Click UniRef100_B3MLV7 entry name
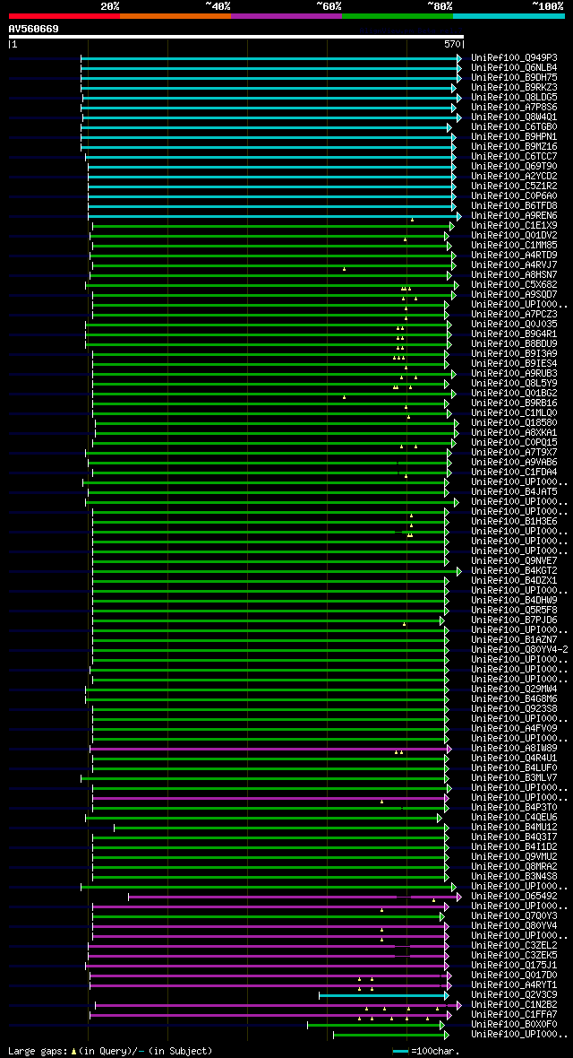Image resolution: width=573 pixels, height=1058 pixels. coord(514,777)
